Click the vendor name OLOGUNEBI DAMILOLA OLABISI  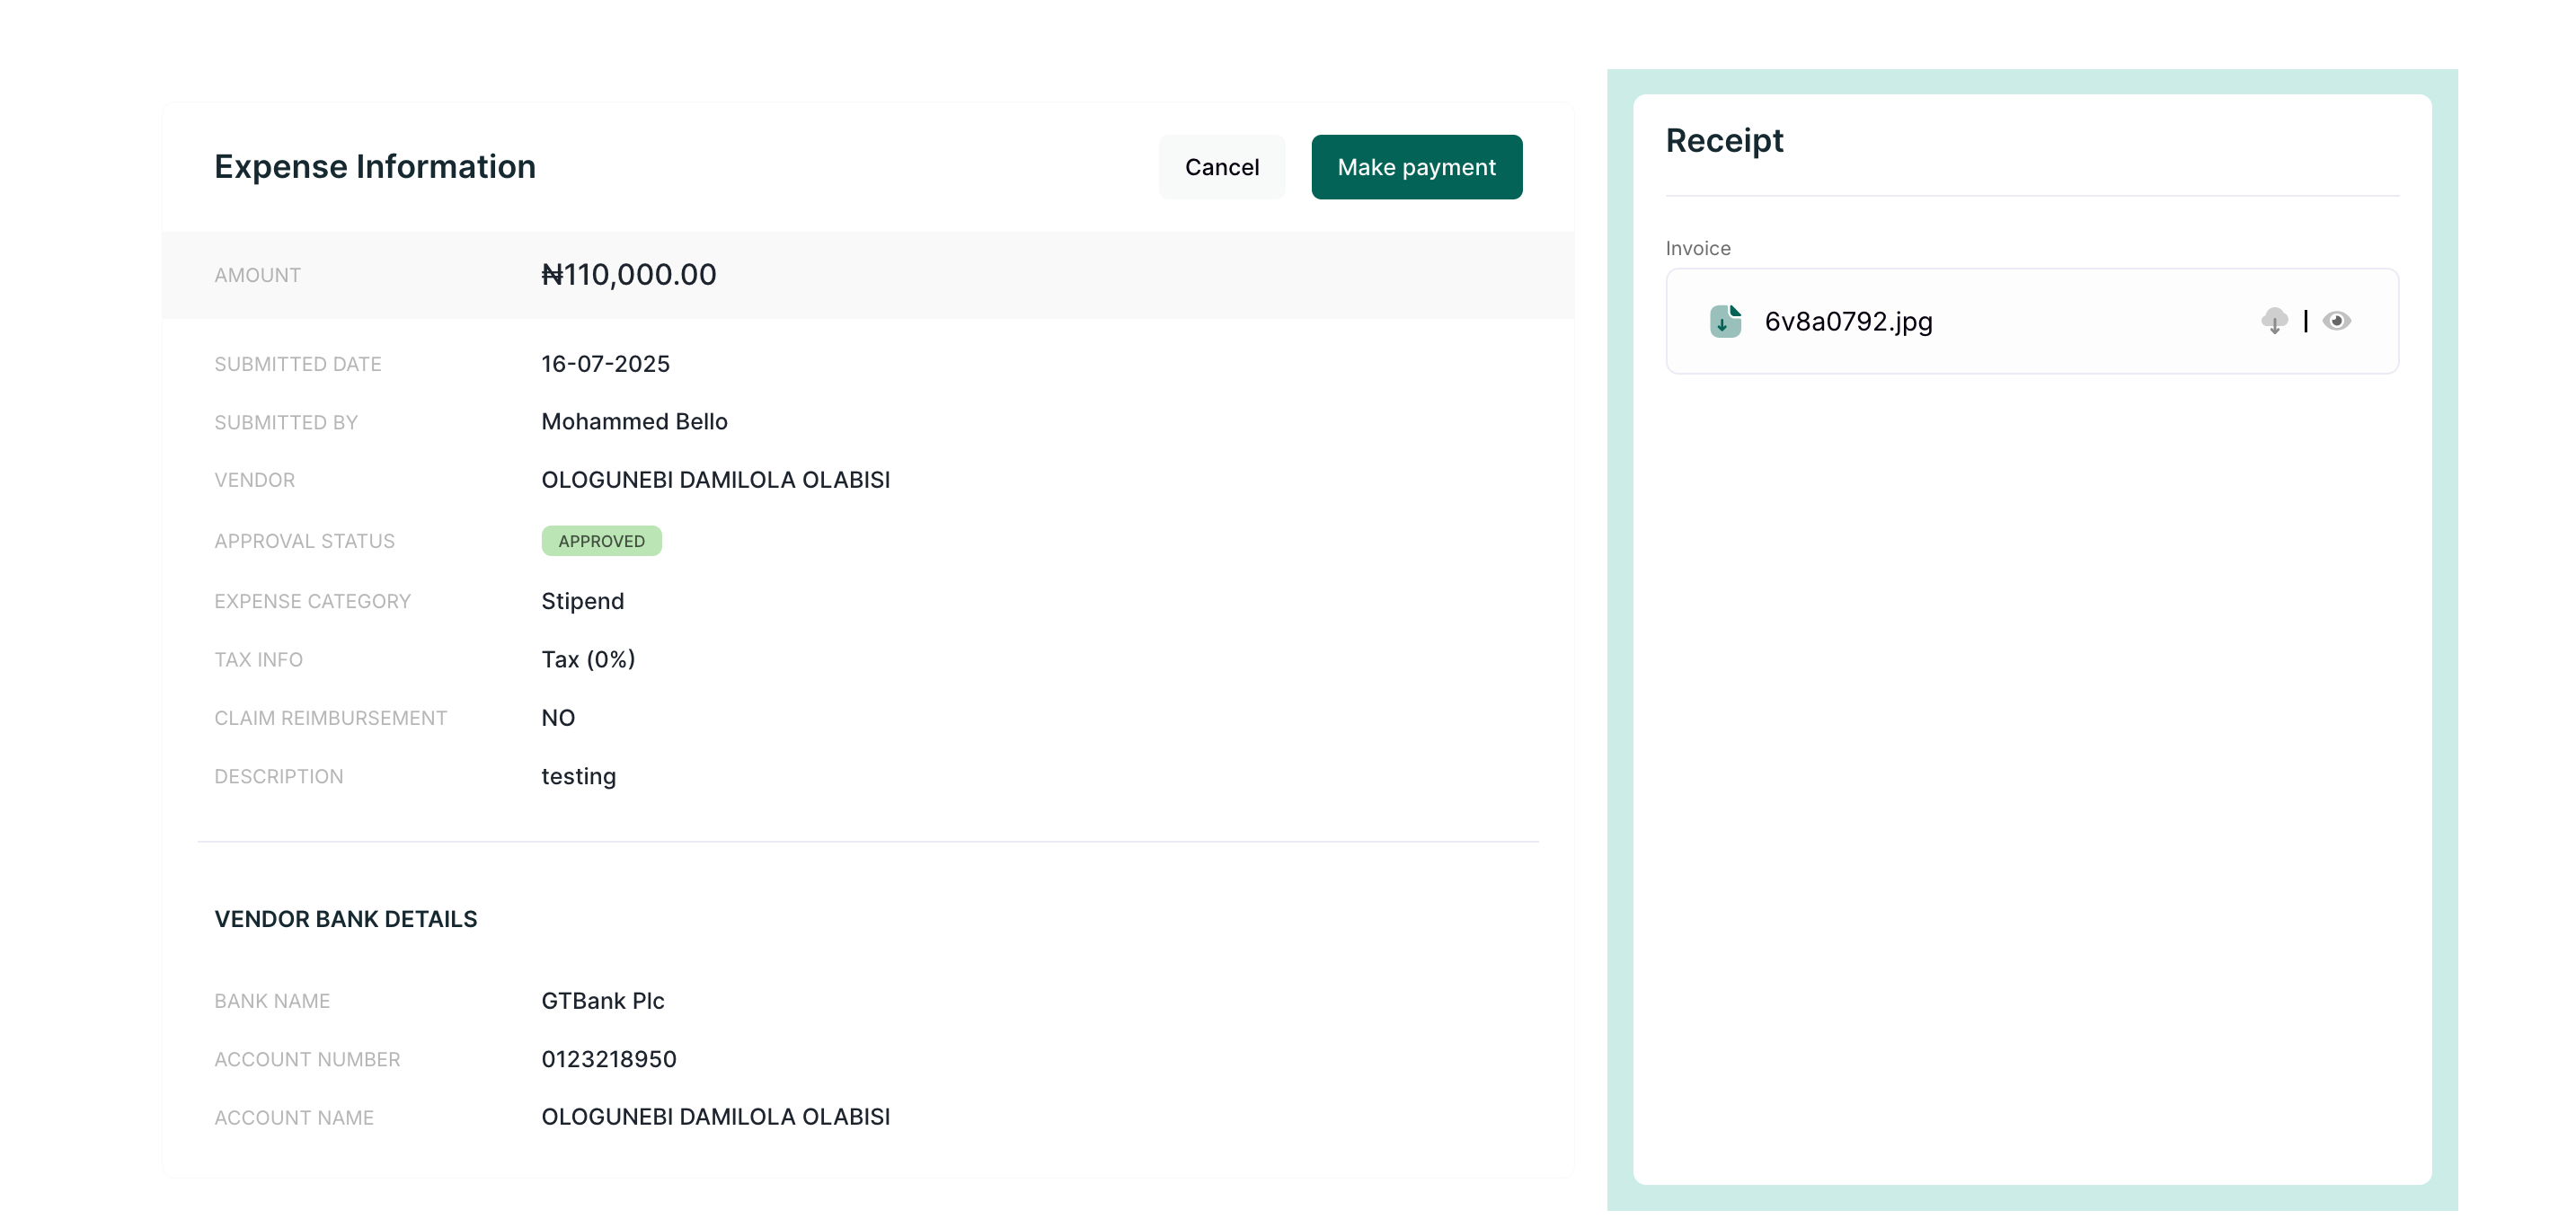click(x=715, y=480)
